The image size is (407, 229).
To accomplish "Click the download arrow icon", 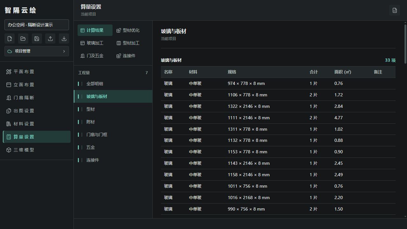I will pyautogui.click(x=64, y=38).
